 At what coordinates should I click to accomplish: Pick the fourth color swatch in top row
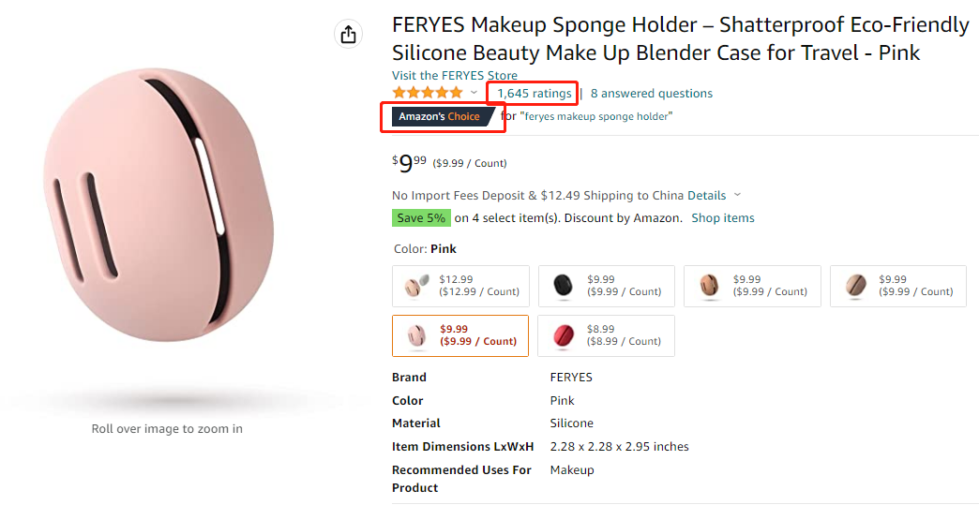click(x=897, y=286)
